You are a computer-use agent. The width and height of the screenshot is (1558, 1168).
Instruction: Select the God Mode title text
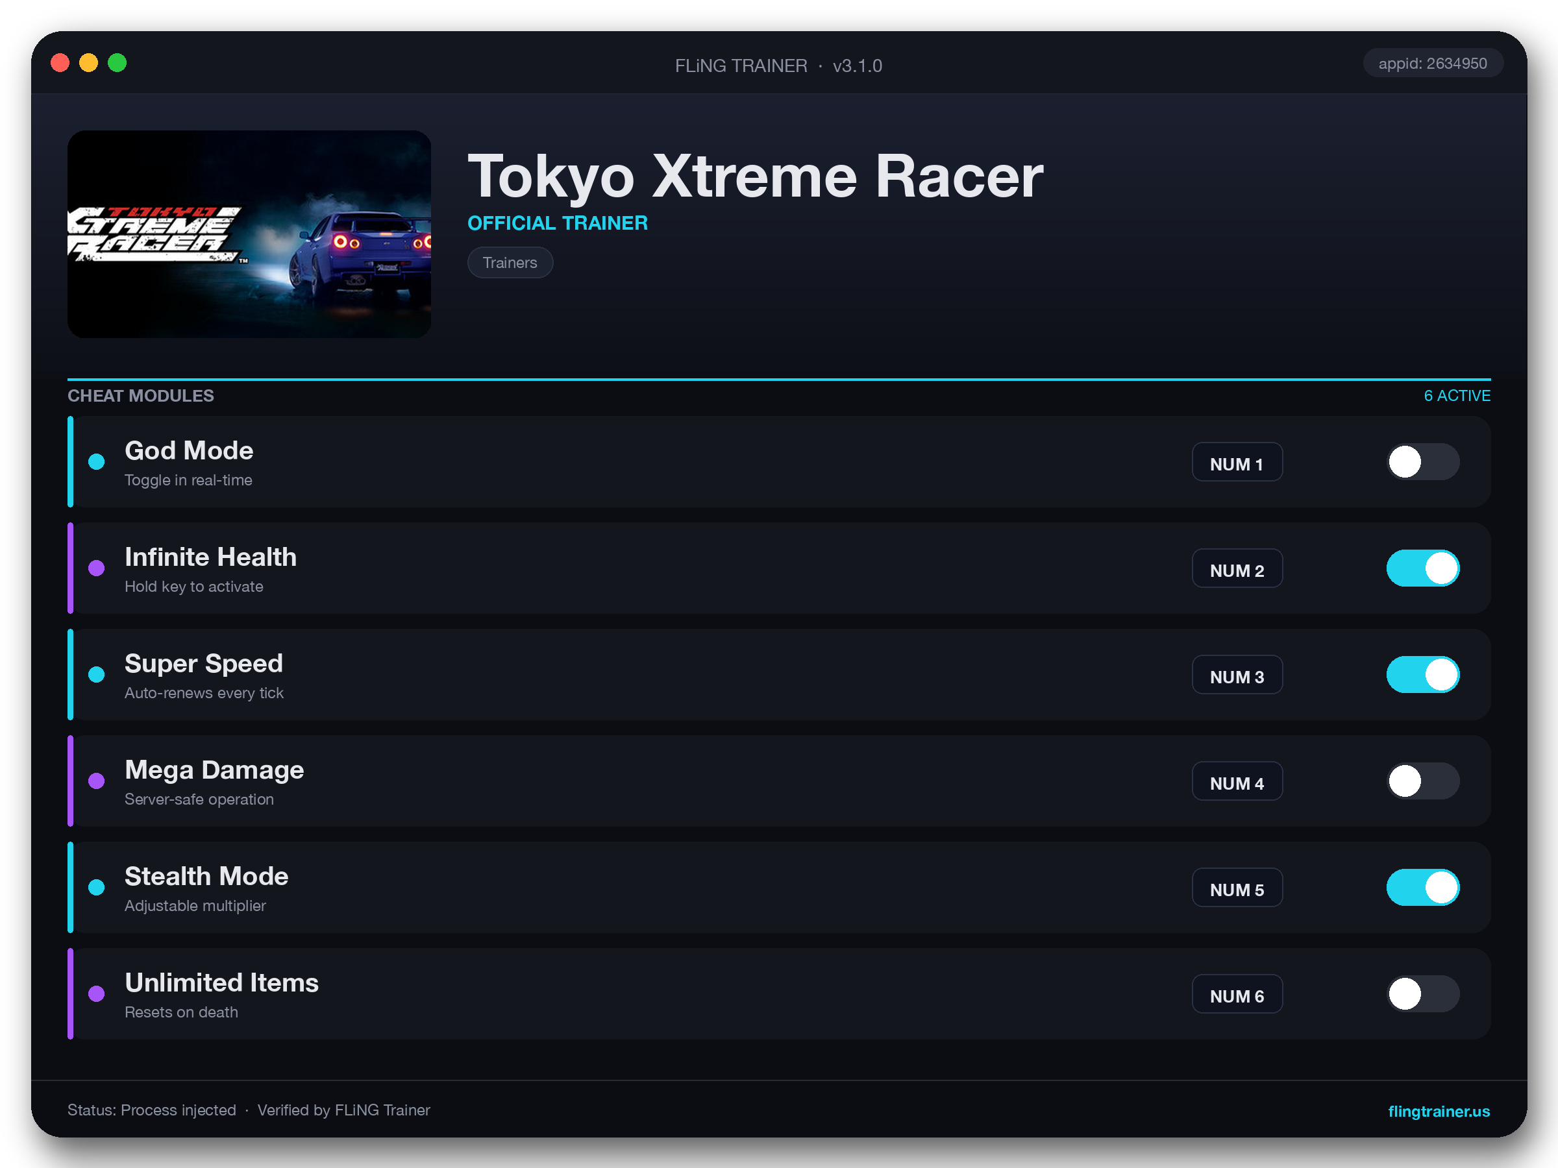tap(189, 450)
